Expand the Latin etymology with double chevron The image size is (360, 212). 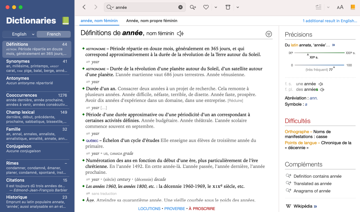click(x=333, y=45)
